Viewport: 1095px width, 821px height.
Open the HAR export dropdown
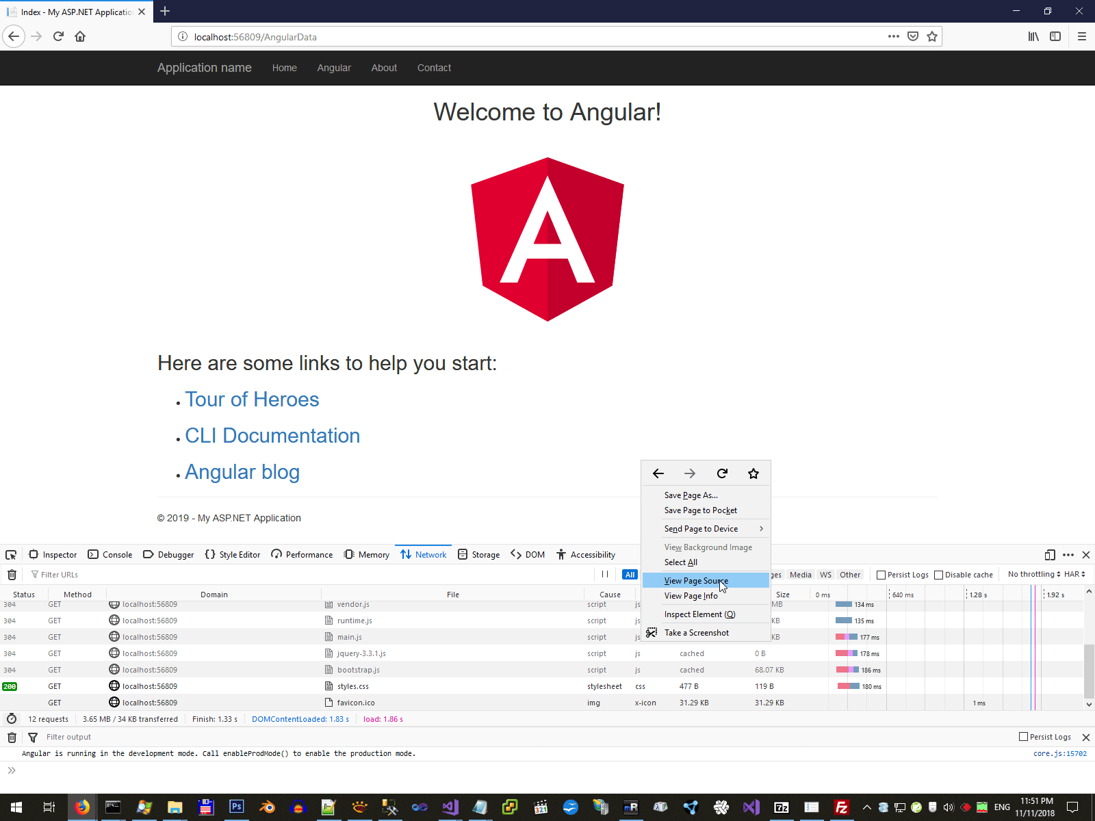[1074, 574]
